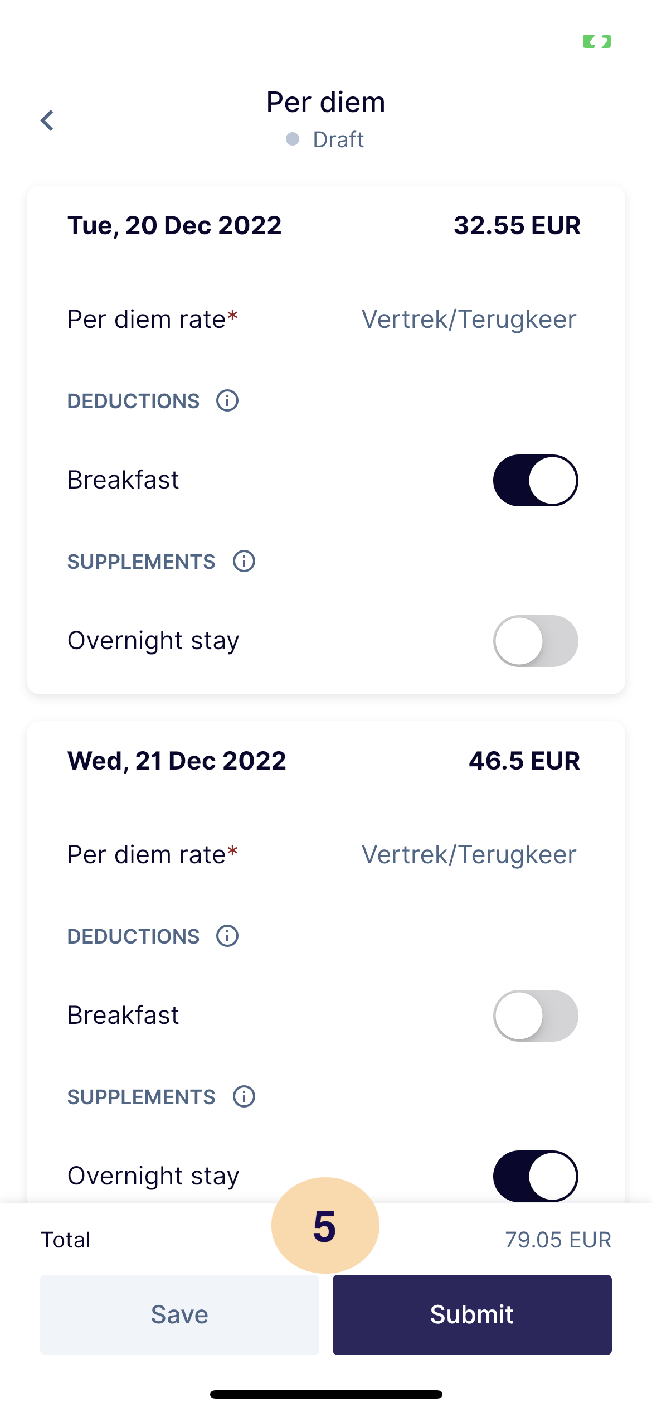Open Supplements info icon for 20 Dec
The image size is (652, 1412).
pyautogui.click(x=244, y=561)
